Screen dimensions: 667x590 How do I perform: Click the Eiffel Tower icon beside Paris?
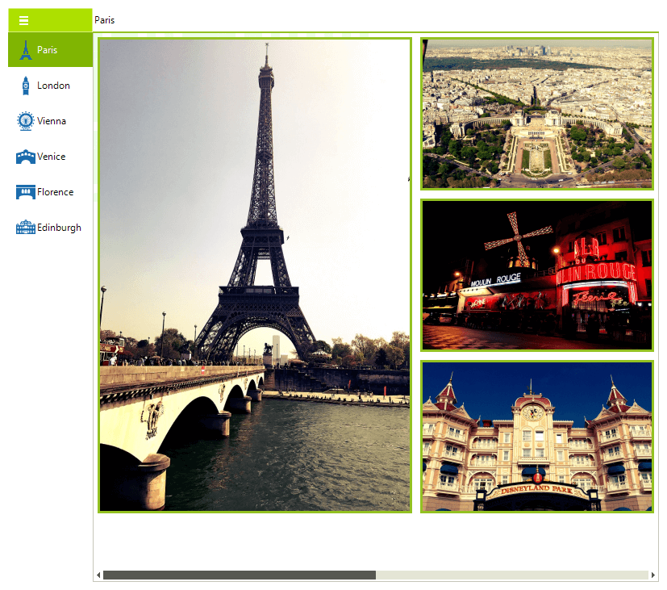tap(26, 49)
